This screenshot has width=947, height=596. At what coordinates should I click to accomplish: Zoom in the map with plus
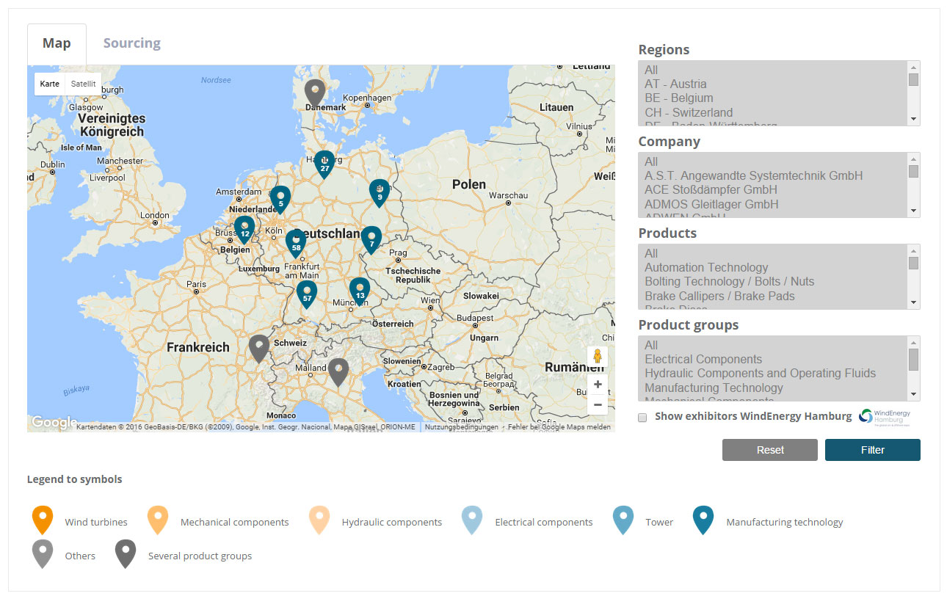tap(598, 384)
